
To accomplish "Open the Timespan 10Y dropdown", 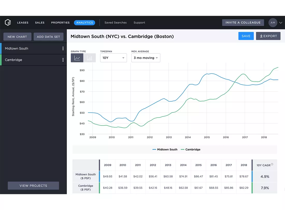I will coord(113,58).
